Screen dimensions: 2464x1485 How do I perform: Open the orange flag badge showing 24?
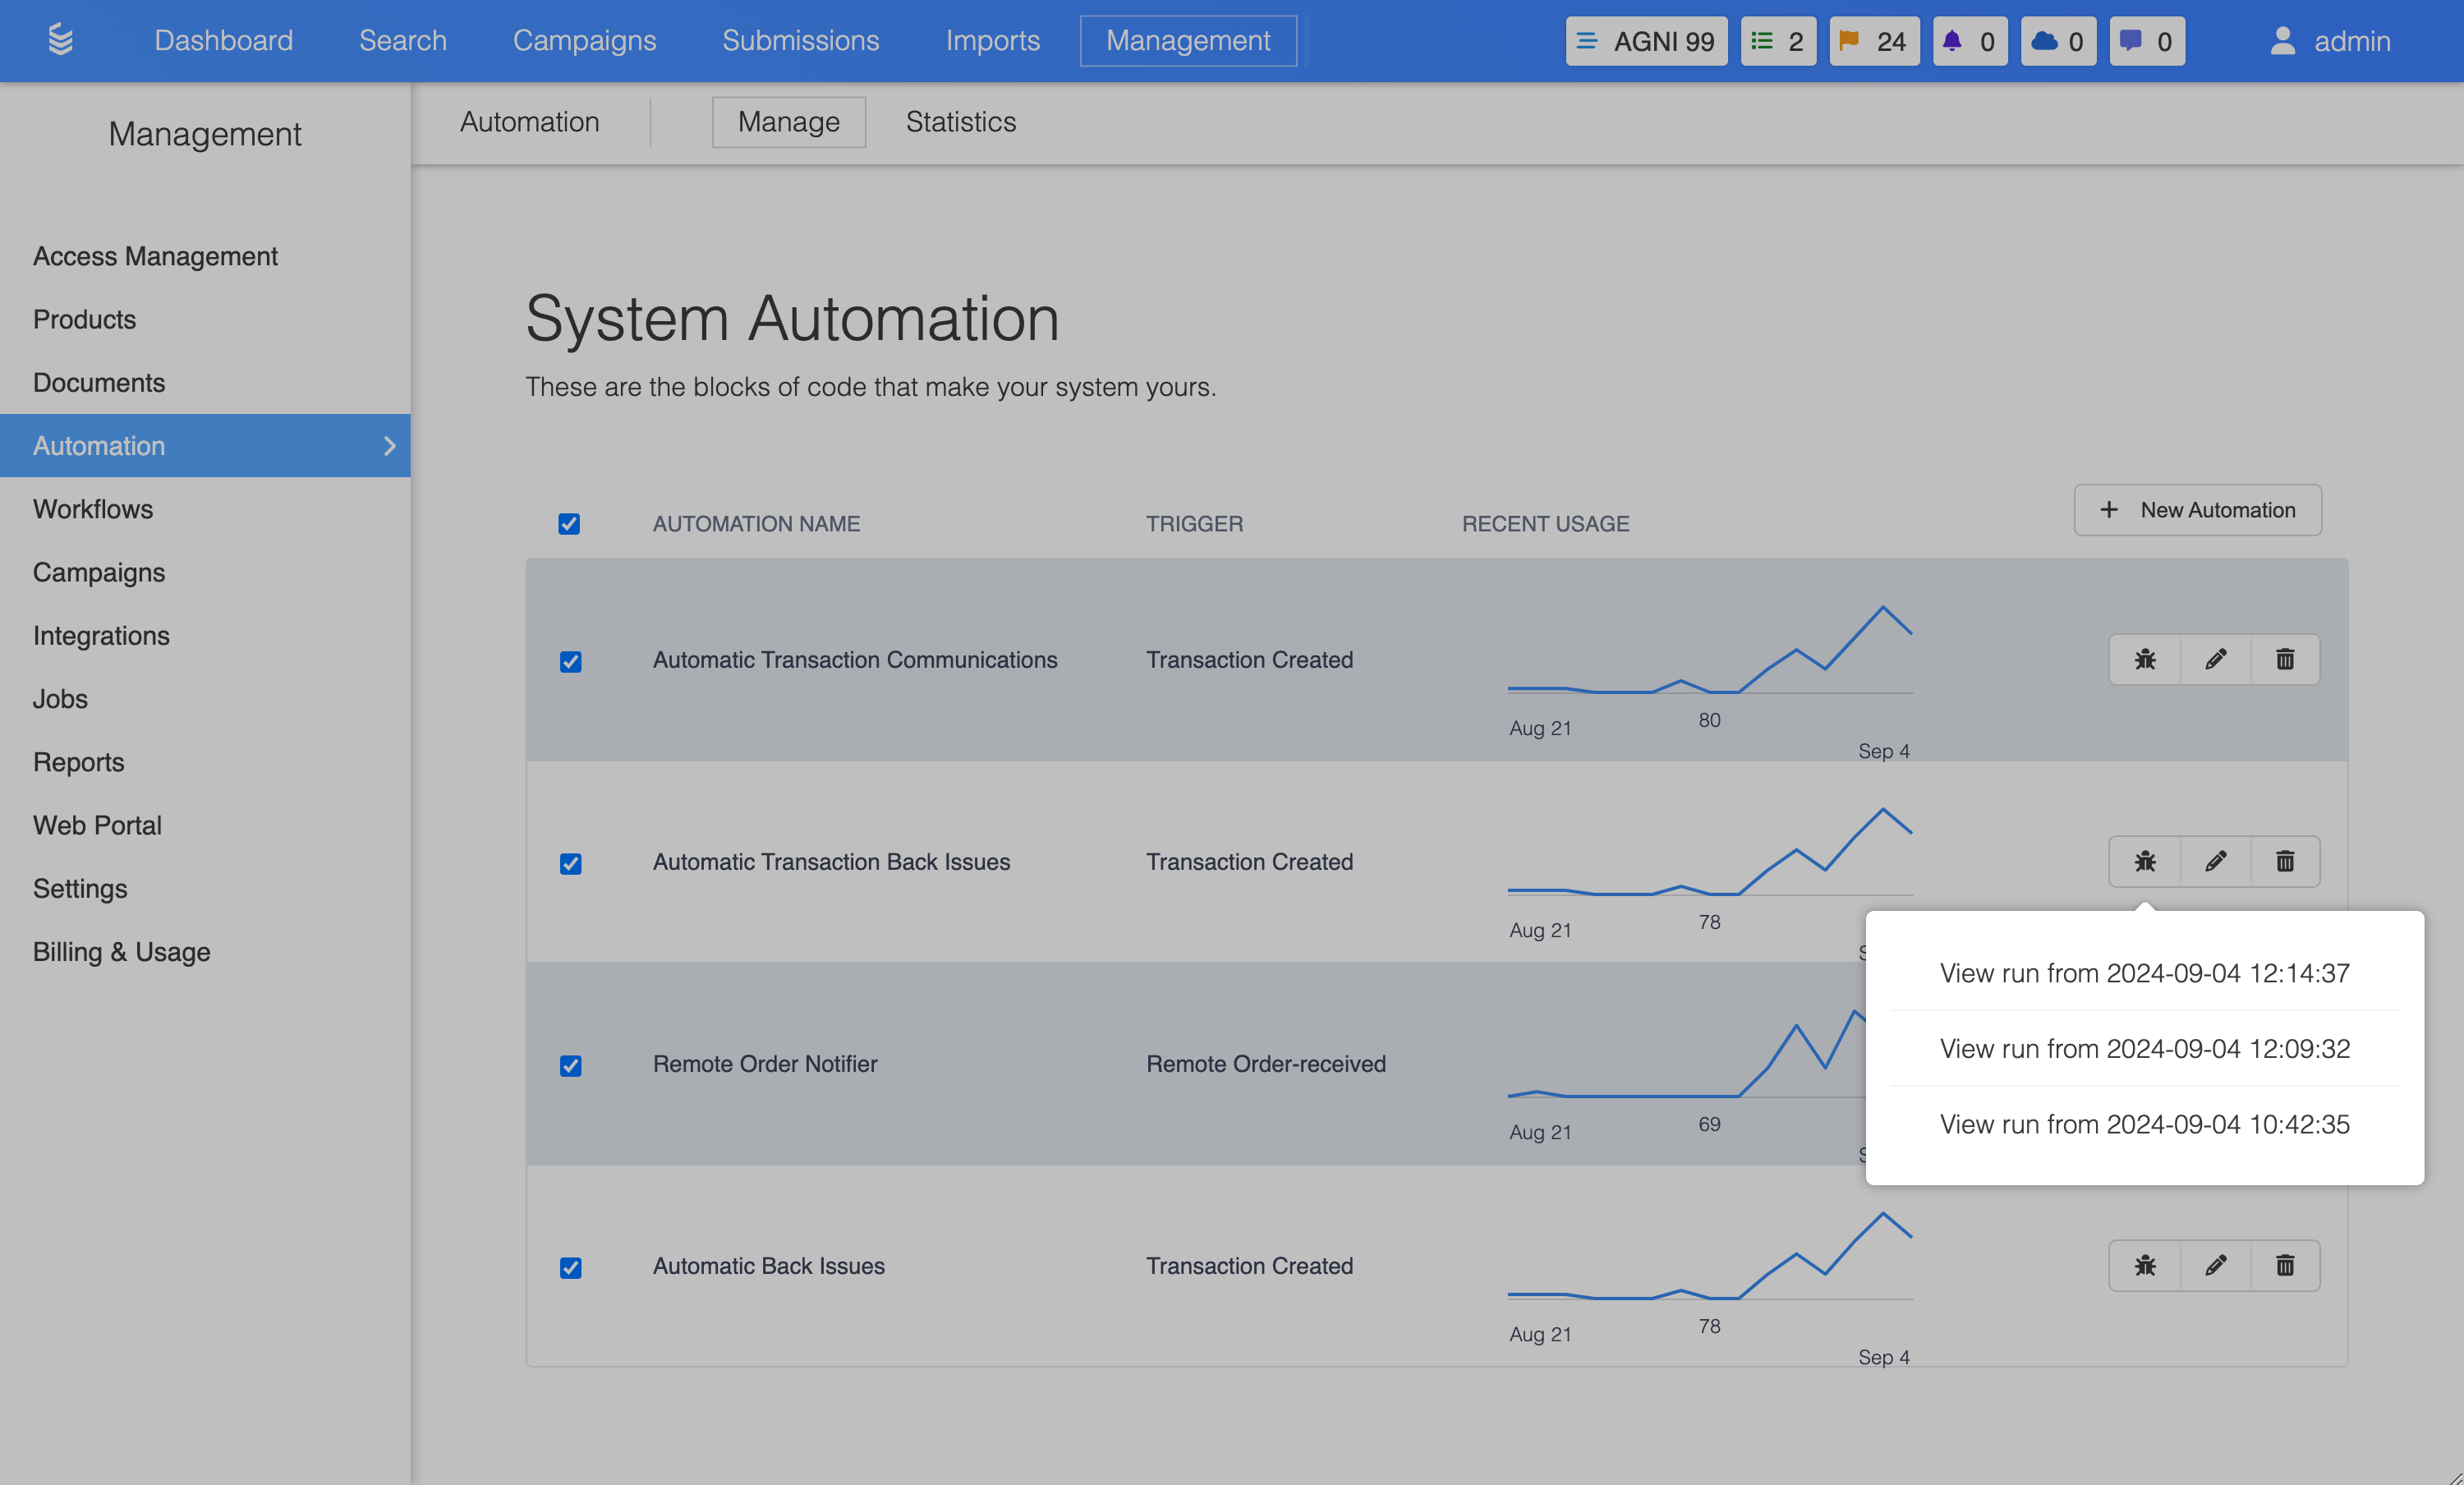point(1874,41)
